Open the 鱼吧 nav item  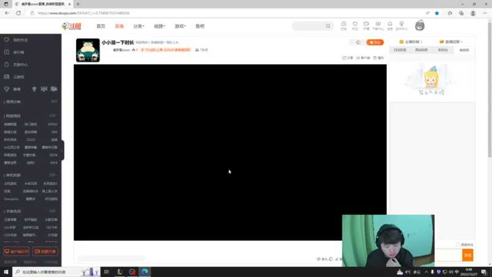click(x=200, y=26)
